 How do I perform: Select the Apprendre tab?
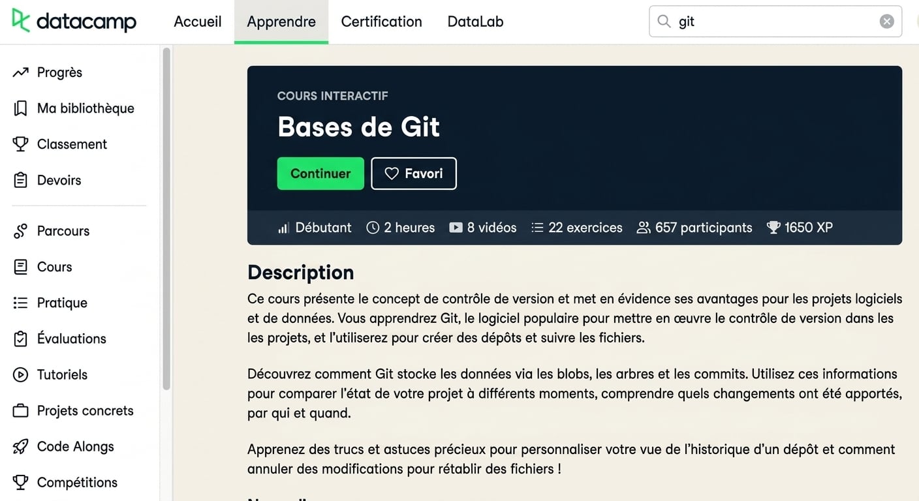coord(281,22)
